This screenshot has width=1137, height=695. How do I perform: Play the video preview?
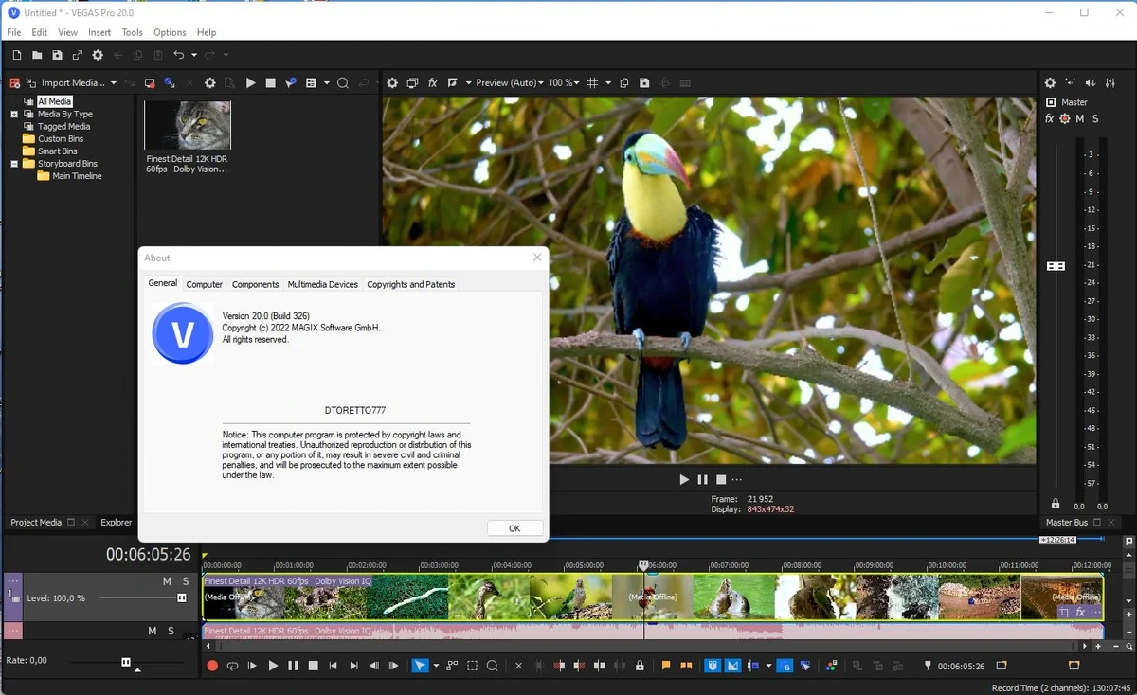[x=684, y=480]
